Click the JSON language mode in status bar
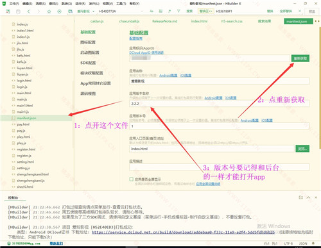The height and width of the screenshot is (248, 321). [303, 244]
